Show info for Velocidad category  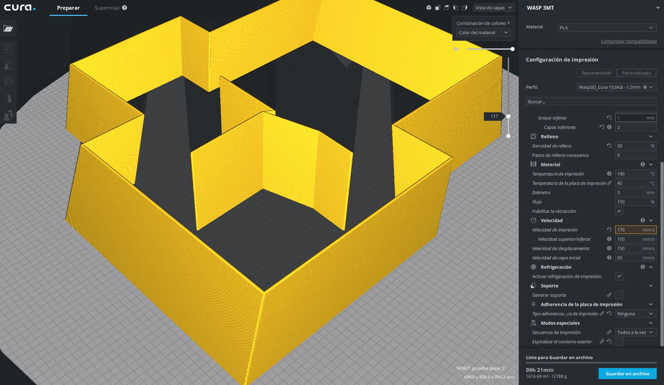643,220
